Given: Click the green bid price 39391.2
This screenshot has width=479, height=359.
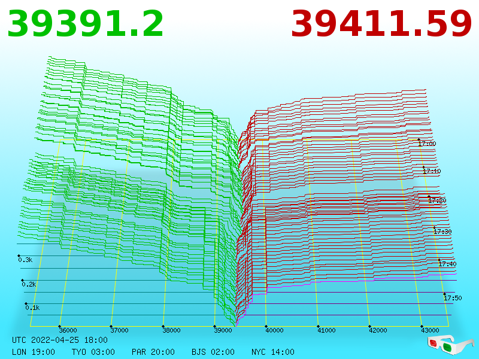Looking at the screenshot, I should pos(85,24).
